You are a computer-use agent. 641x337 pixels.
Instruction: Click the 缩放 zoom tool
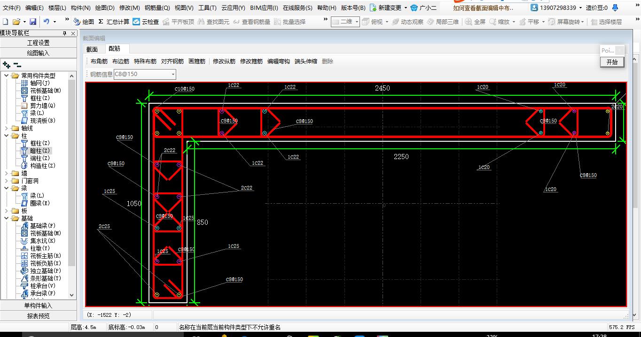pos(500,22)
